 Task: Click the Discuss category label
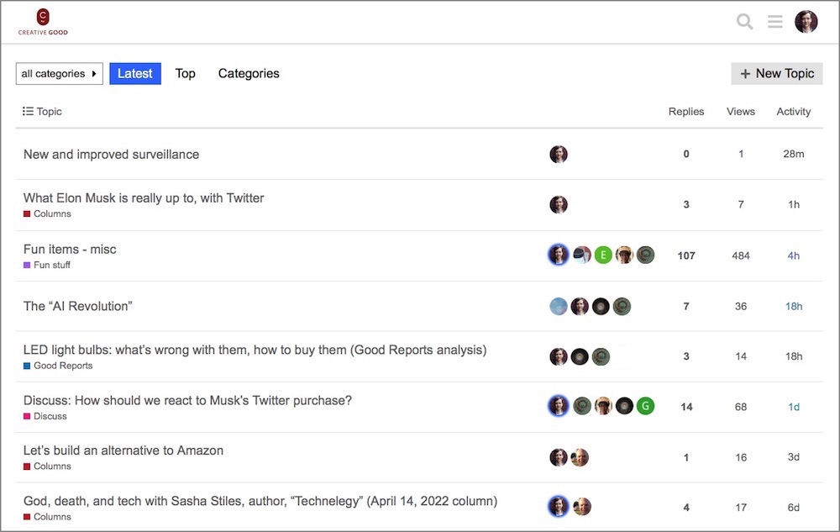click(45, 416)
